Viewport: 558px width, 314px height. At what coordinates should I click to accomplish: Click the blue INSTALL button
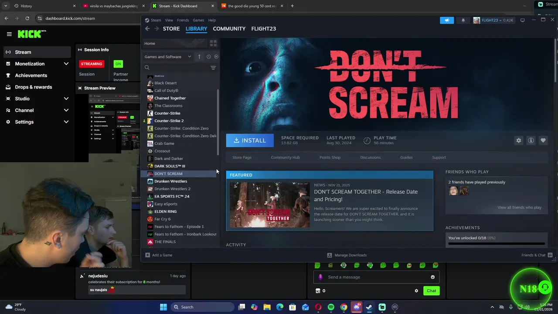point(250,140)
